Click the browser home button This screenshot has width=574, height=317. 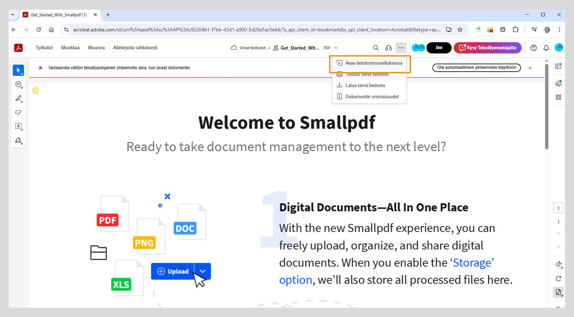[51, 30]
